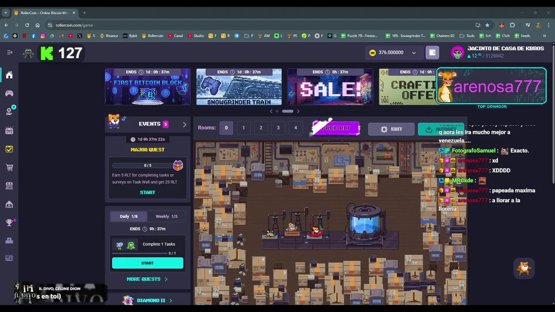This screenshot has height=312, width=555.
Task: Open the media control icon in the Chrome toolbar
Action: [x=528, y=25]
